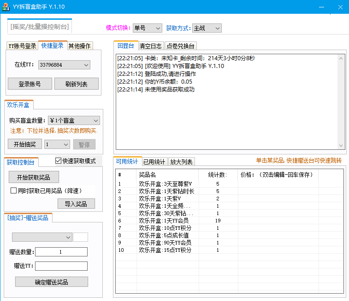Select row 欢乐开盒:1天紫V

pos(230,199)
